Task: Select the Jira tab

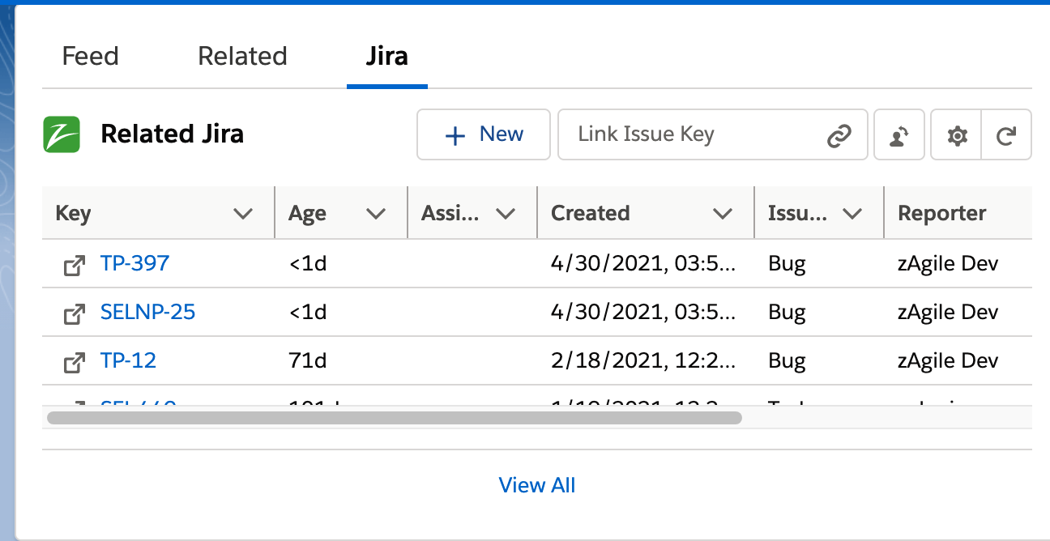Action: pos(386,56)
